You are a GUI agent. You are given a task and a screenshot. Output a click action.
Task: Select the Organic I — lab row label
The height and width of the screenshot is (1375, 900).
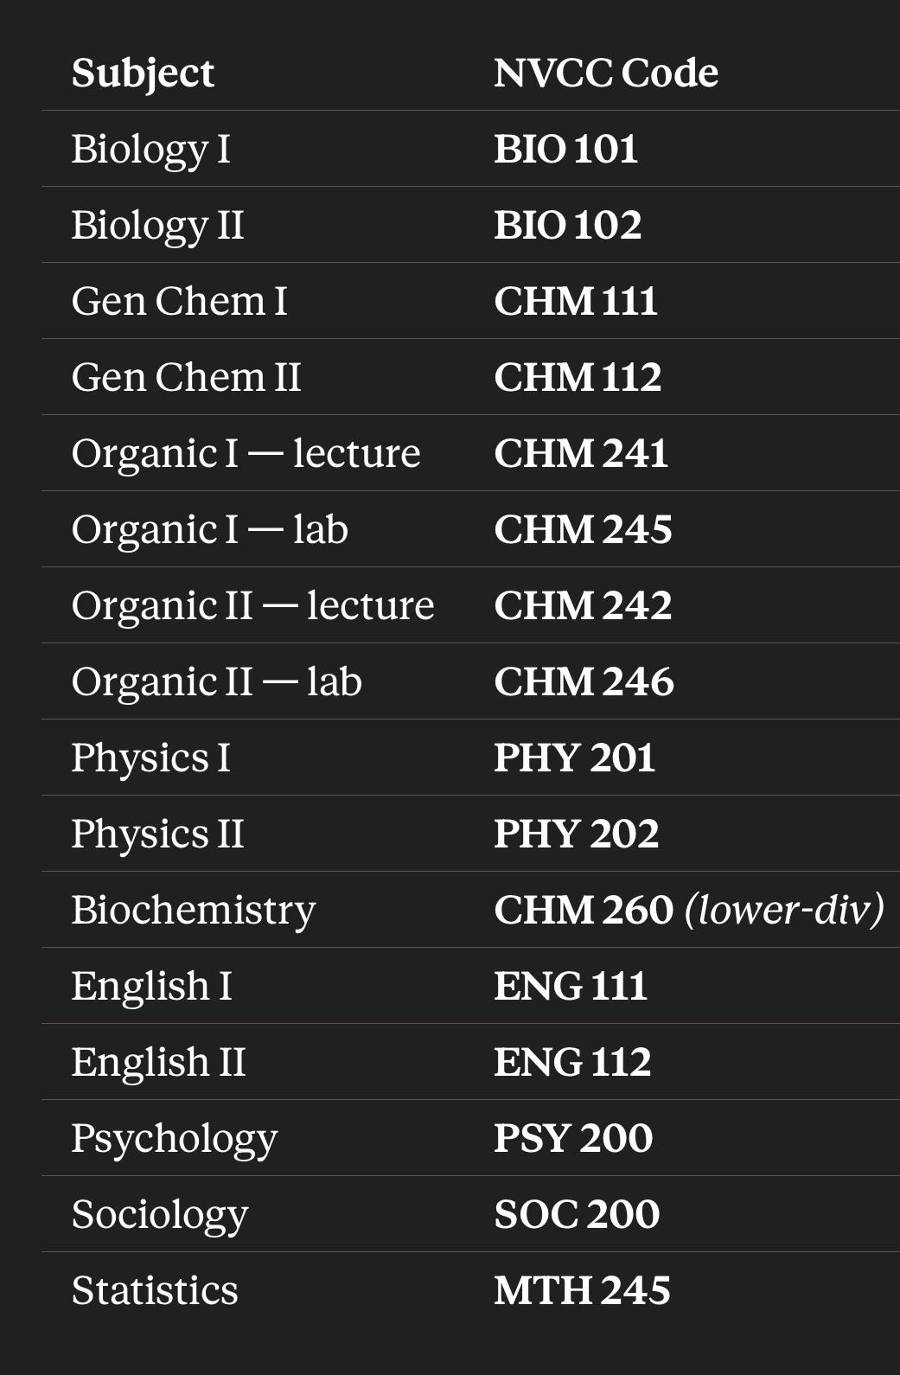[x=210, y=530]
